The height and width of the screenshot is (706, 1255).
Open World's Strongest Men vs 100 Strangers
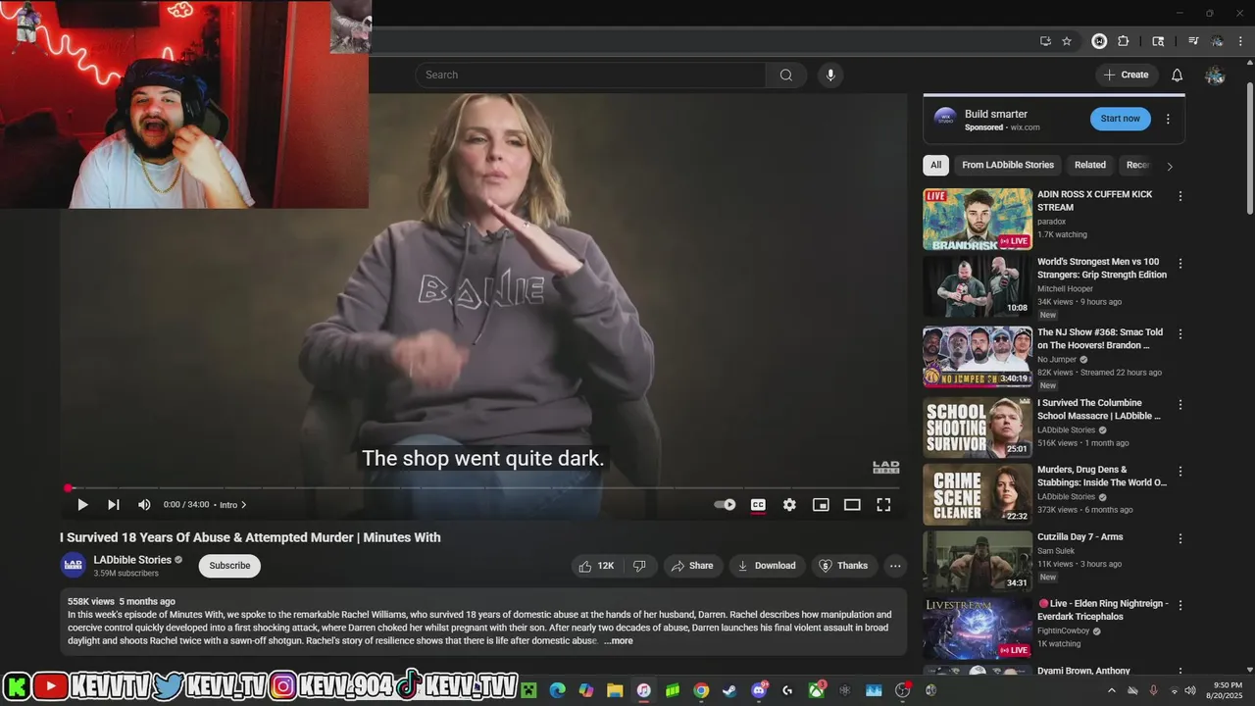coord(1102,268)
